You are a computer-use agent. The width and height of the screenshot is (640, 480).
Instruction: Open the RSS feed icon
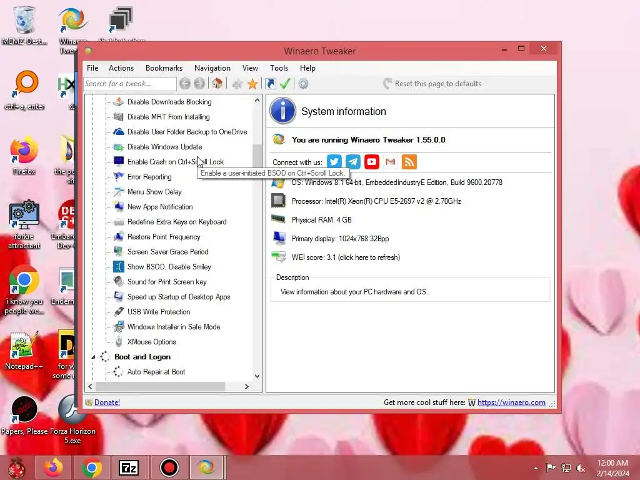click(x=409, y=162)
